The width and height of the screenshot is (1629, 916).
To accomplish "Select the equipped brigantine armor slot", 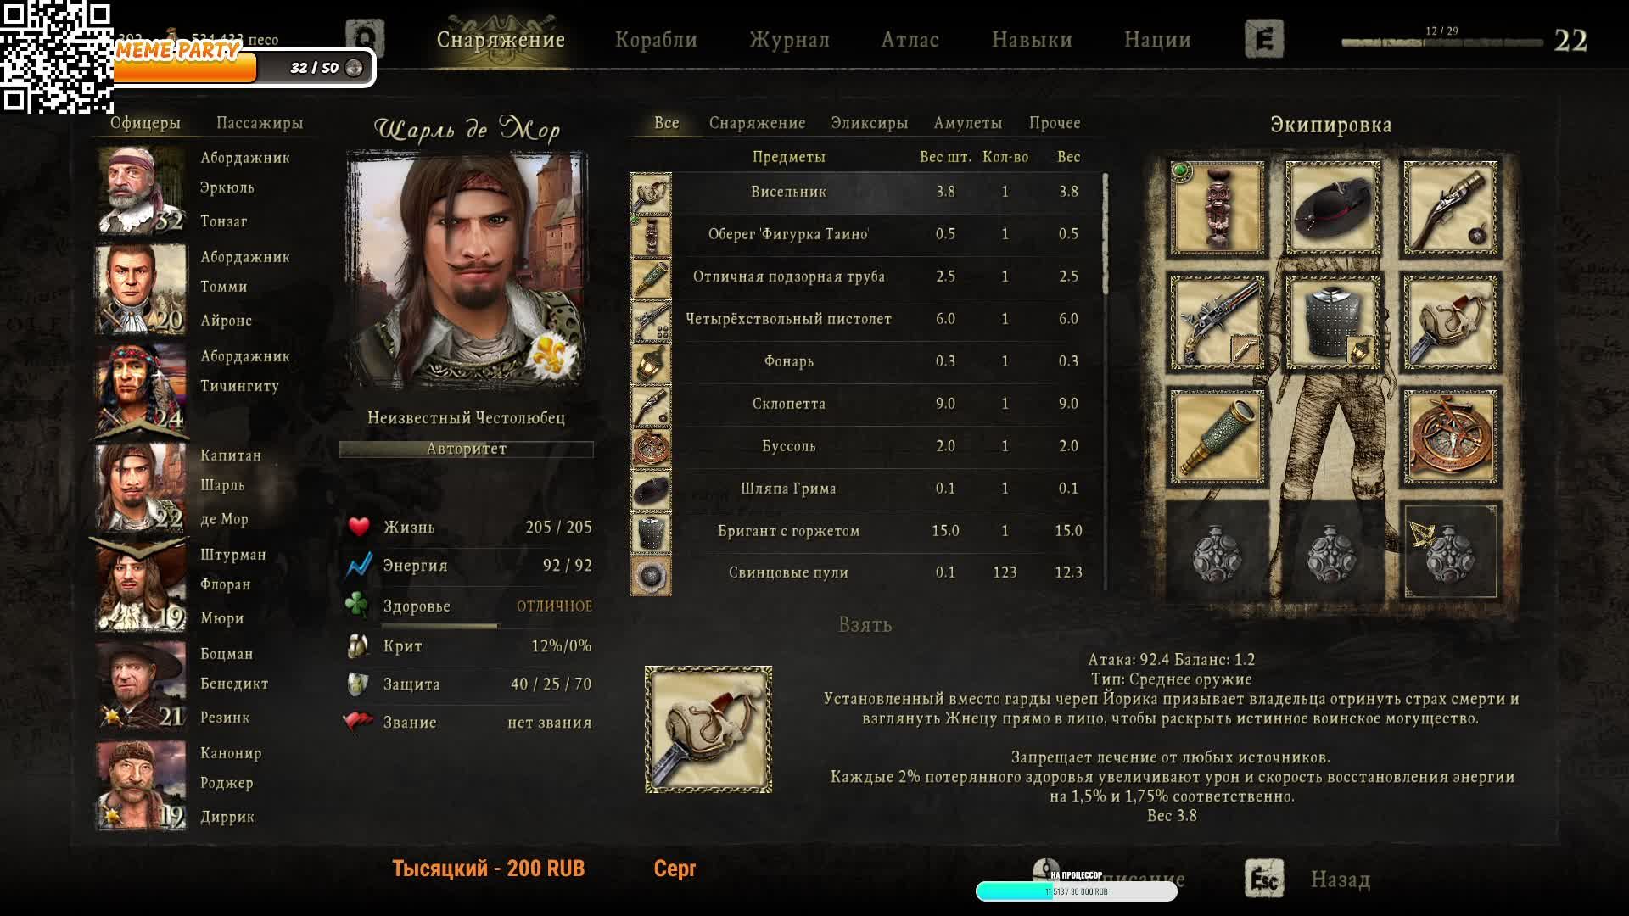I will 1333,322.
